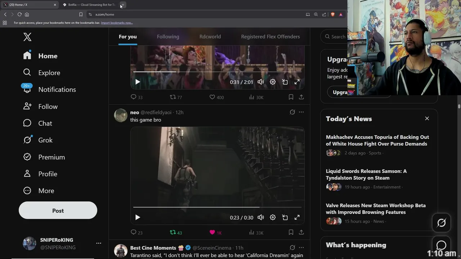
Task: Play the top video at 0:31
Action: click(138, 82)
